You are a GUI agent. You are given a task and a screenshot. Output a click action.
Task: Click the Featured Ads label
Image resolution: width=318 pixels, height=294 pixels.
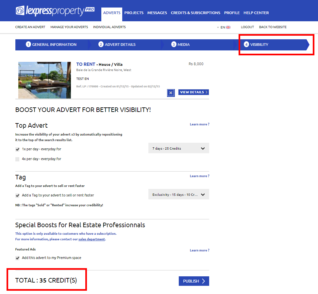pyautogui.click(x=25, y=249)
